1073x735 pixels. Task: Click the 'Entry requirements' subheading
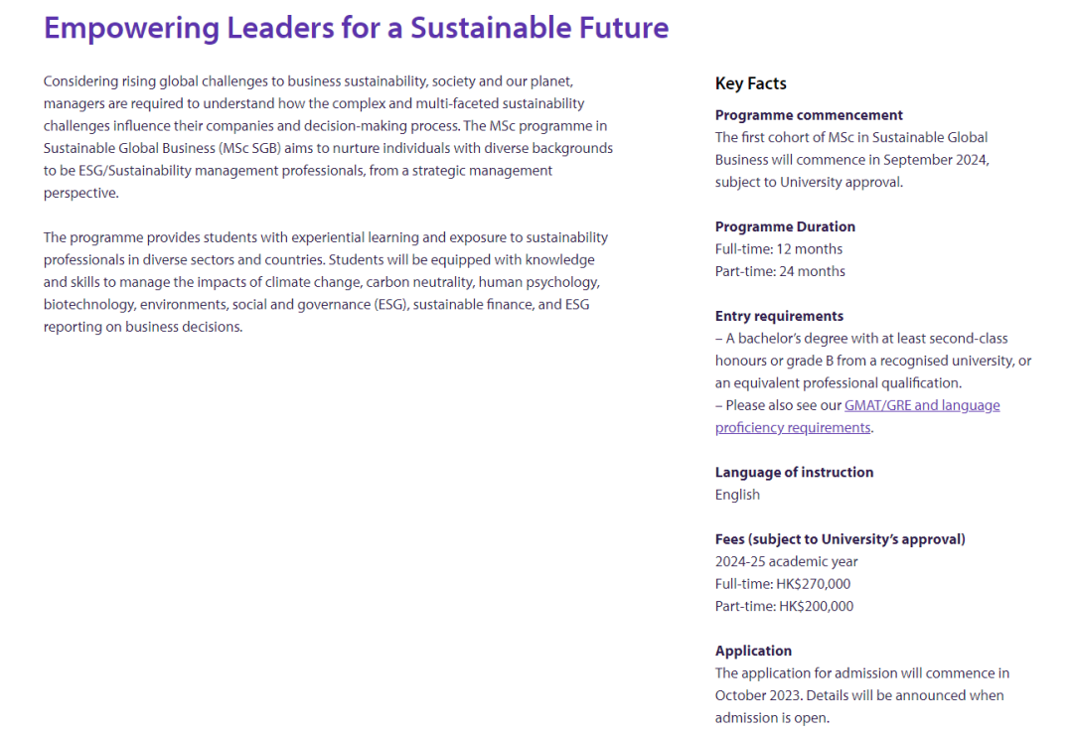point(779,316)
